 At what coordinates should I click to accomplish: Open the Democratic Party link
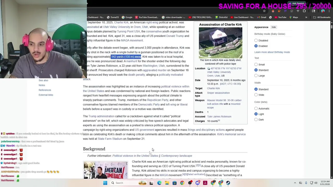pos(149,105)
